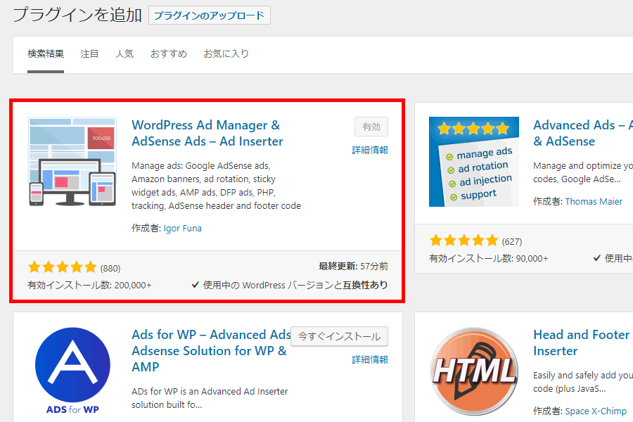Open the おすすめ tab
This screenshot has width=633, height=422.
168,53
